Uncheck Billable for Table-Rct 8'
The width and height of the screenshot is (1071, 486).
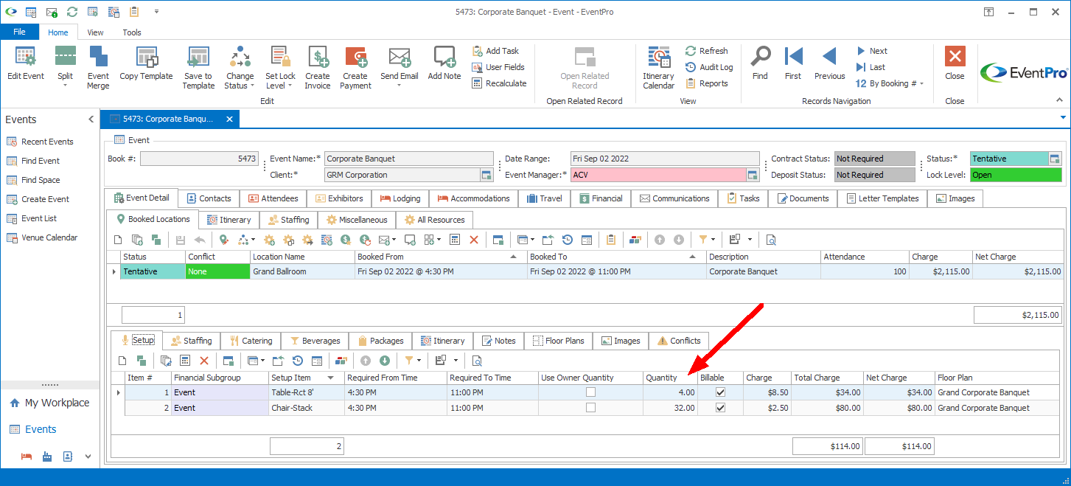click(x=721, y=392)
